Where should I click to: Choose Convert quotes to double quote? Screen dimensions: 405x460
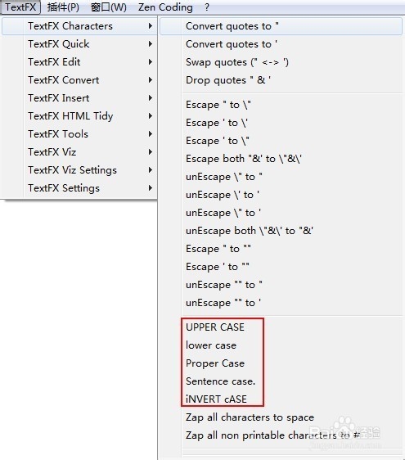(281, 26)
